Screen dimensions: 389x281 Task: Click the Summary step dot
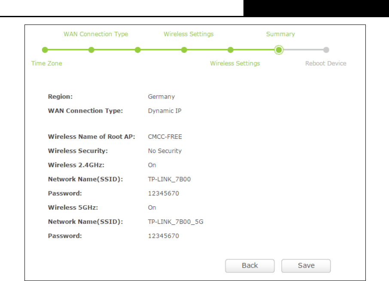click(279, 50)
